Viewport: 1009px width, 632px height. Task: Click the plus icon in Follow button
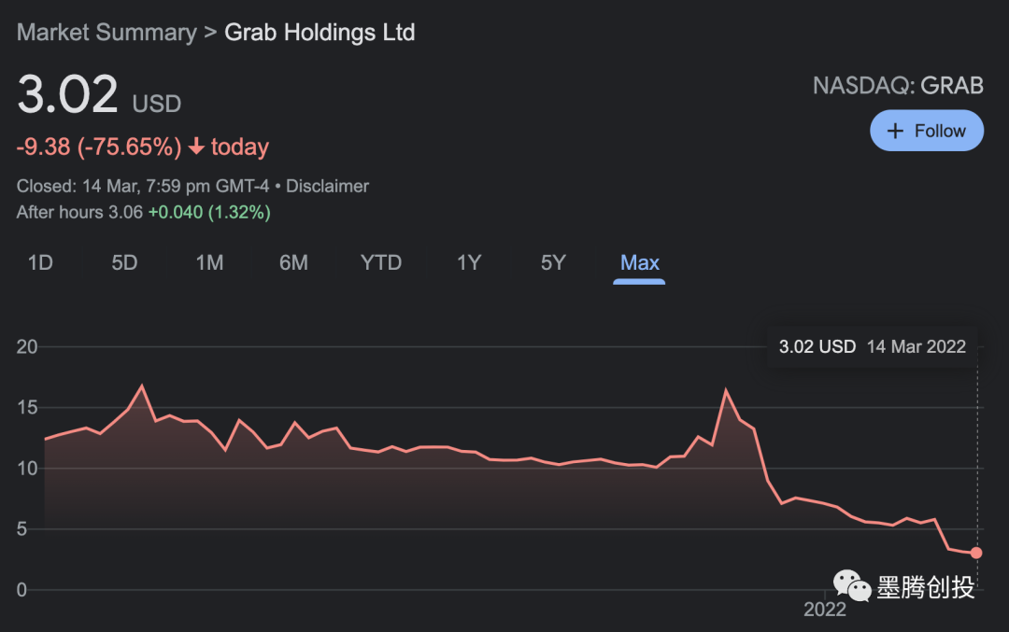895,131
